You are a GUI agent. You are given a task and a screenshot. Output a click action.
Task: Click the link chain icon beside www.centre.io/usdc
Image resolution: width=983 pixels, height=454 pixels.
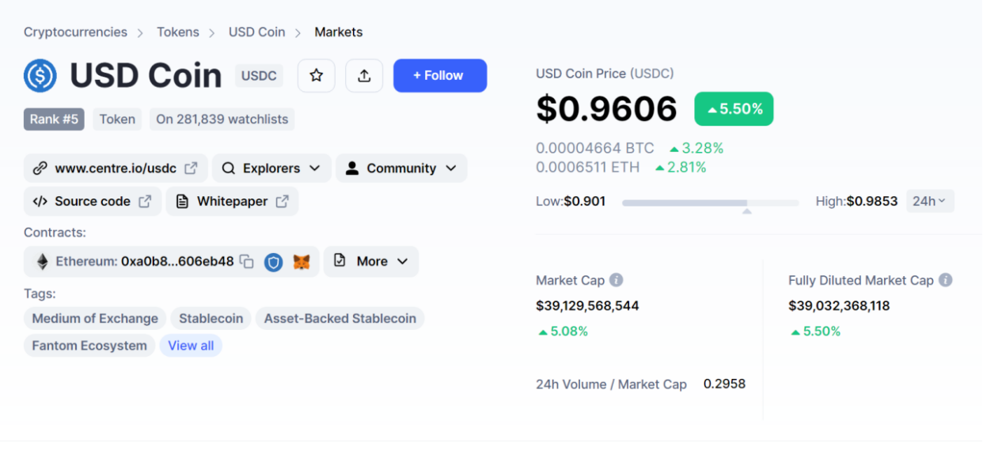[40, 168]
